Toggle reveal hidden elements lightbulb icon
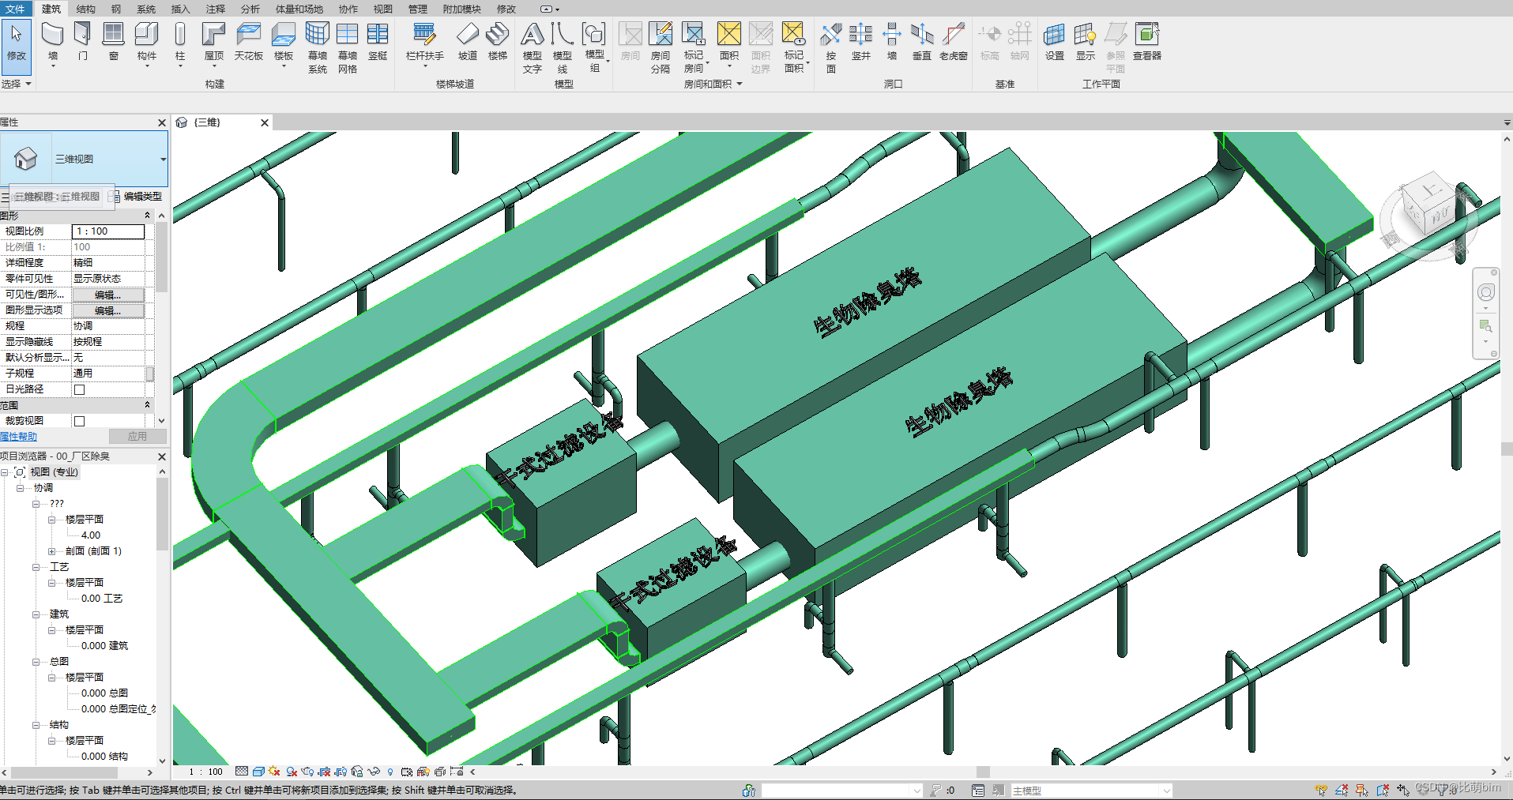The height and width of the screenshot is (800, 1513). (390, 772)
